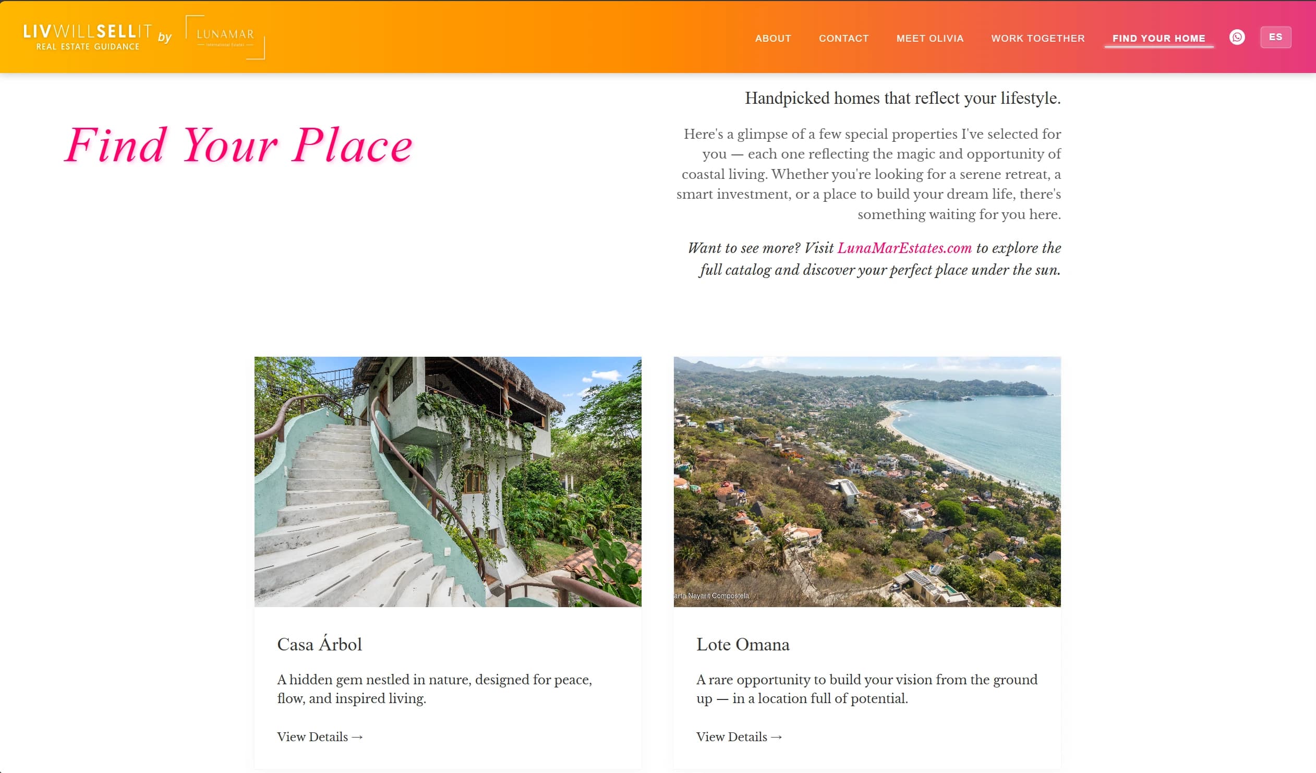Click the Casa Árbol description text
The image size is (1316, 773).
tap(434, 689)
